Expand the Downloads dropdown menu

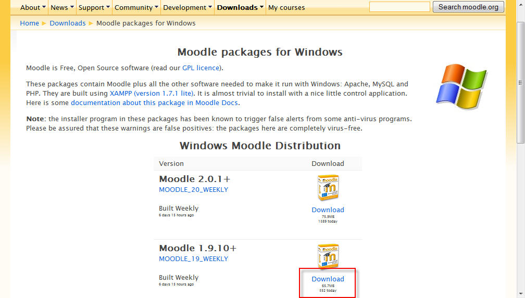(x=240, y=7)
